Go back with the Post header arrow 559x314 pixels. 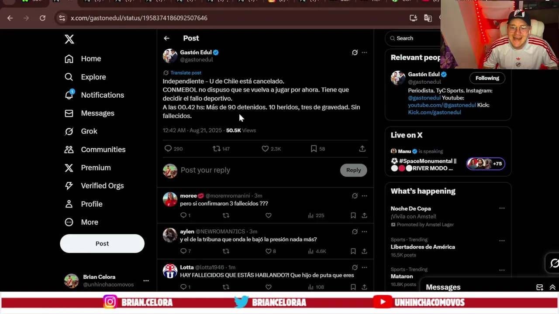click(166, 38)
